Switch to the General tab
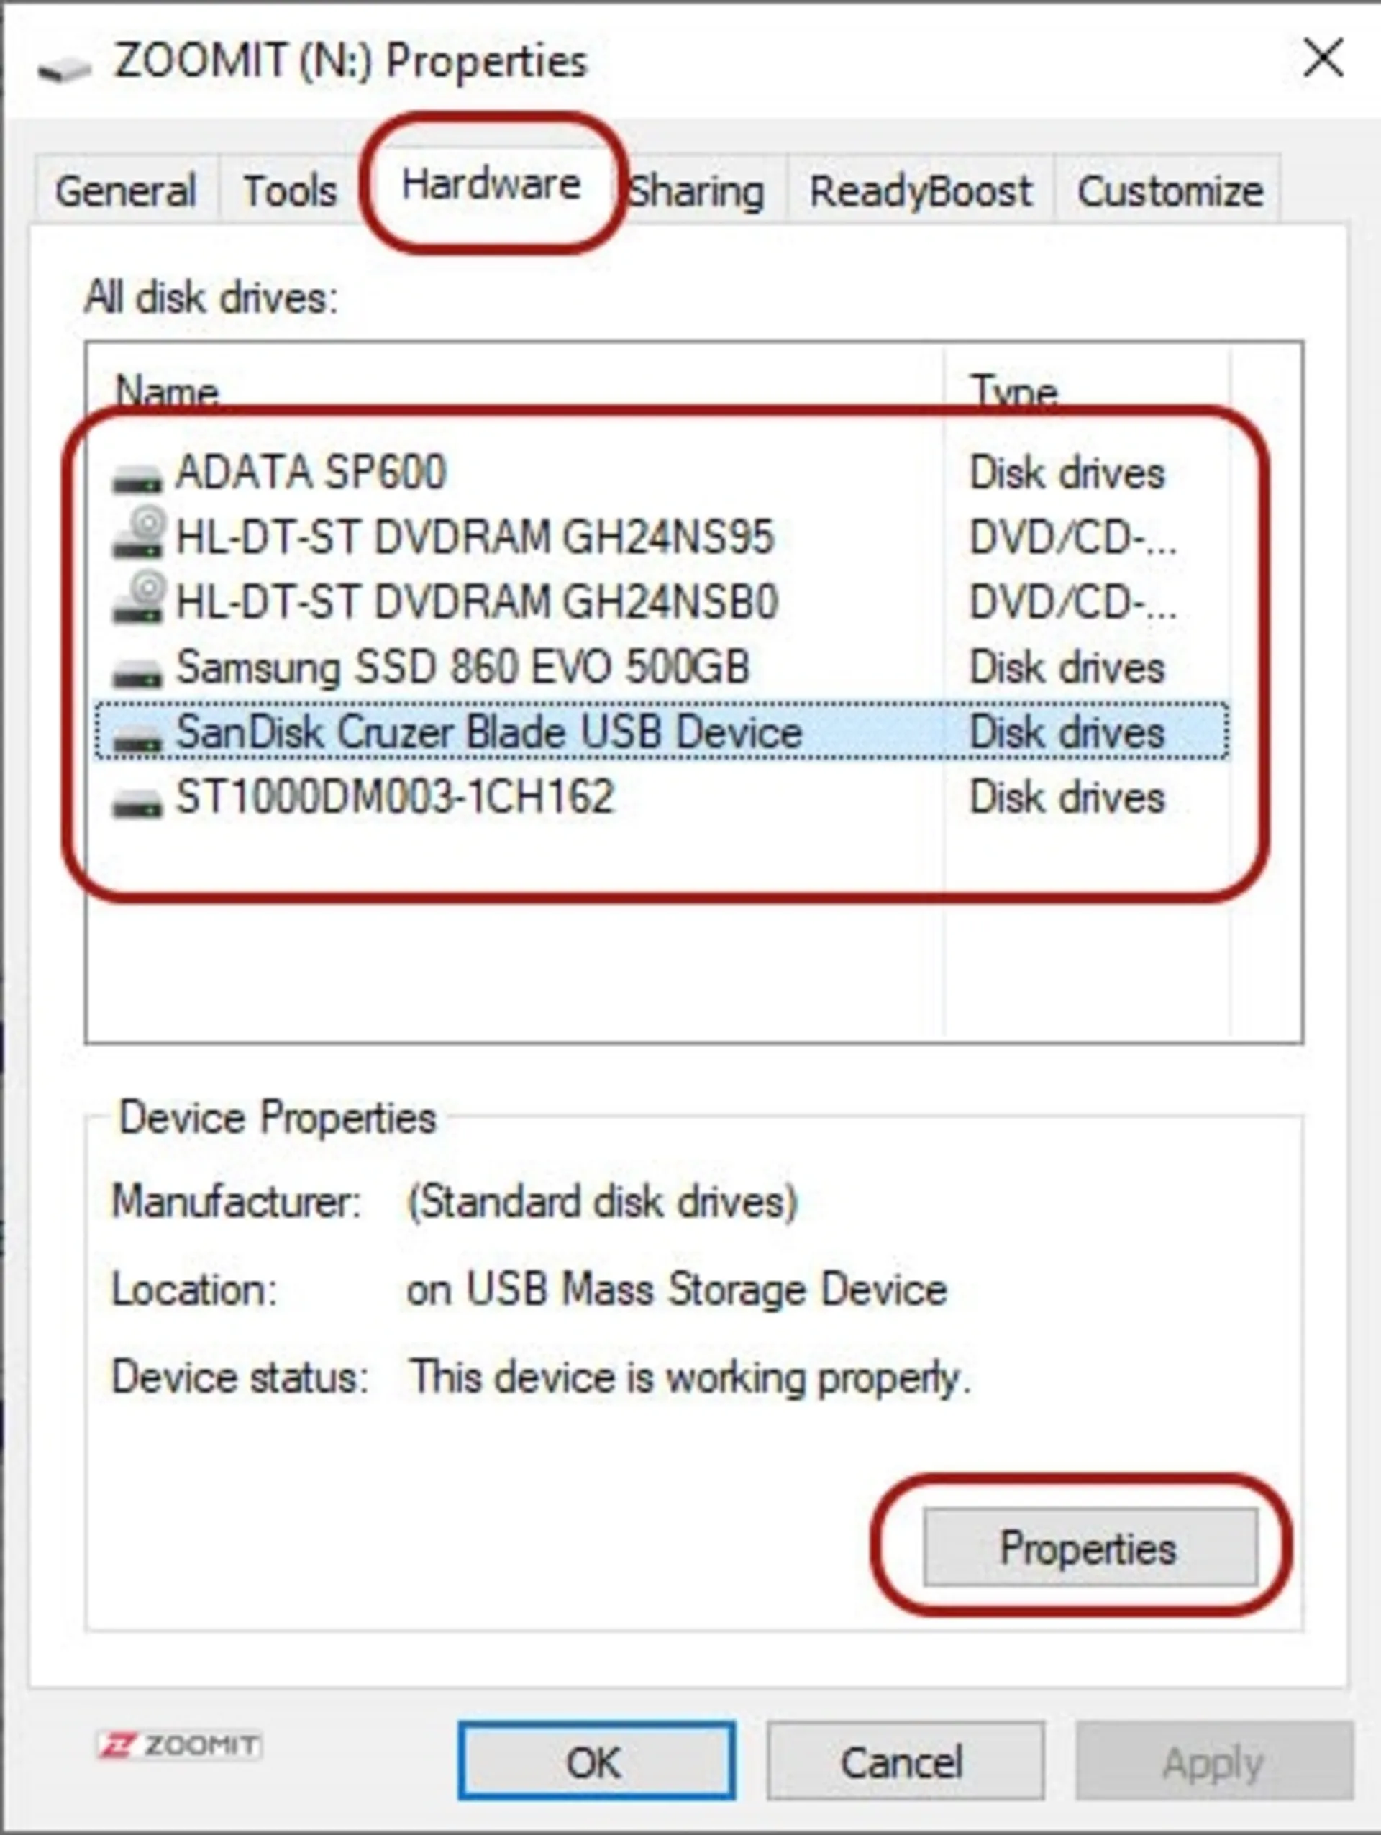Screen dimensions: 1381x1835 coord(125,191)
